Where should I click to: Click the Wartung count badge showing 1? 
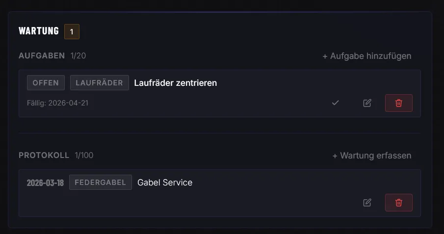(72, 31)
